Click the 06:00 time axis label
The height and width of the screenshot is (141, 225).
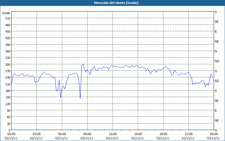[62, 134]
